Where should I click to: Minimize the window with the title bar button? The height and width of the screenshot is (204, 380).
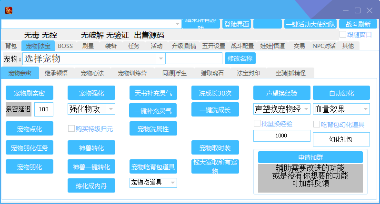click(346, 10)
